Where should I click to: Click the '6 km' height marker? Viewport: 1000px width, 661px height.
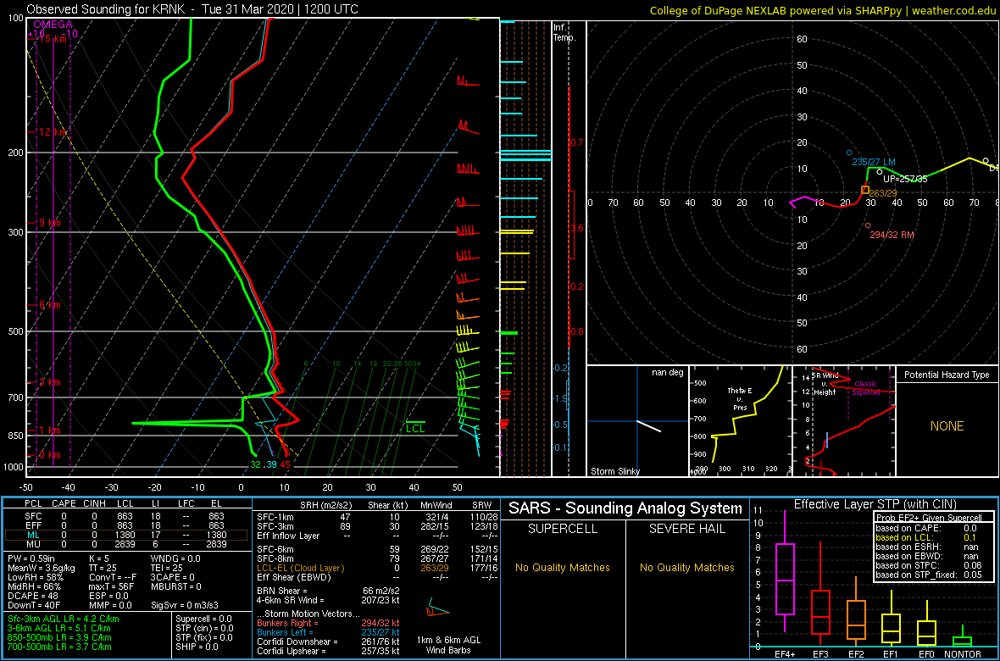click(50, 305)
